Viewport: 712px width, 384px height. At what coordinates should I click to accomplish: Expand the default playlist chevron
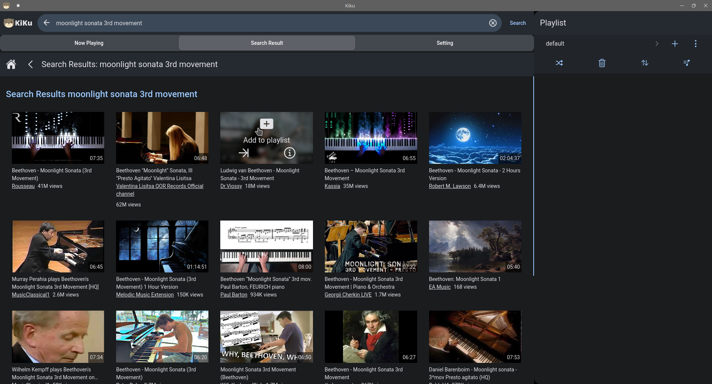(657, 44)
